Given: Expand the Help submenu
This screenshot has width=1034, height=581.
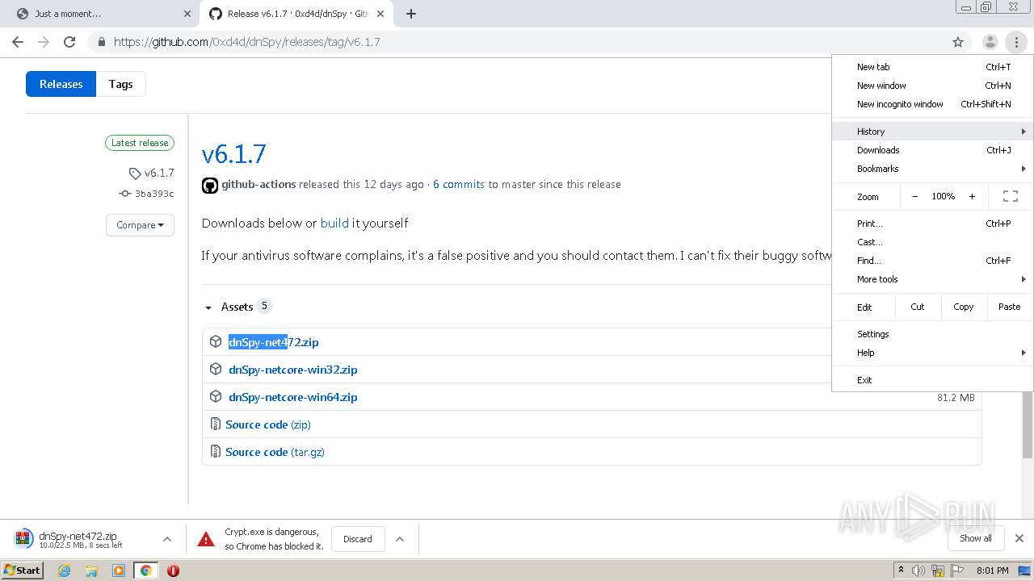Looking at the screenshot, I should coord(932,353).
